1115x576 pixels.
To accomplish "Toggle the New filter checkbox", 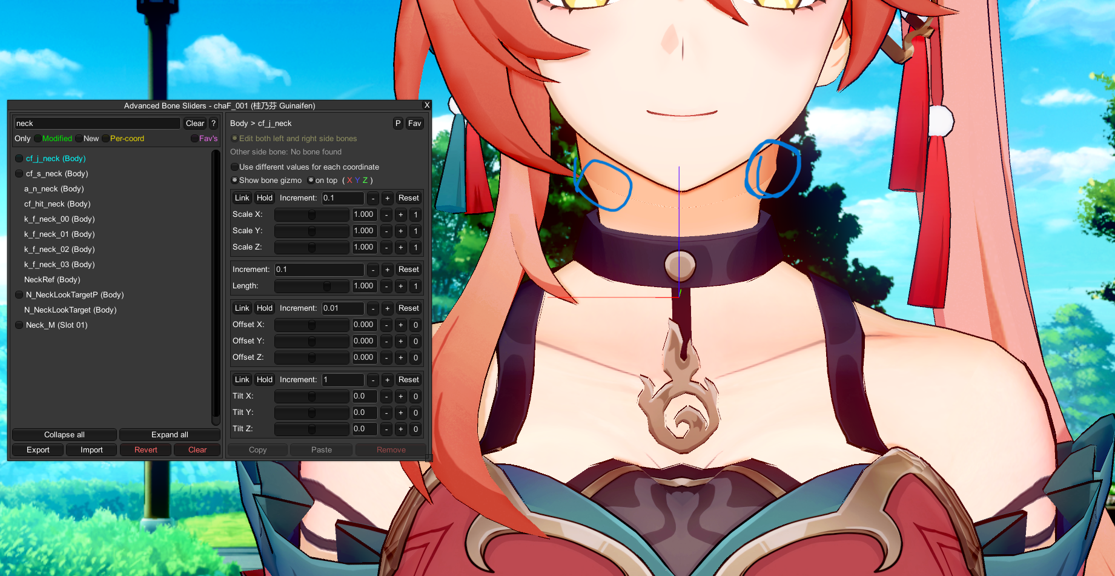I will 79,139.
